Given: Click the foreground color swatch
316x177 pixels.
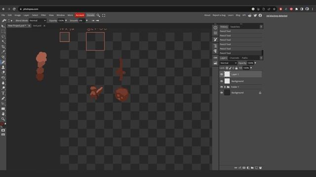Looking at the screenshot, I should click(x=2, y=124).
